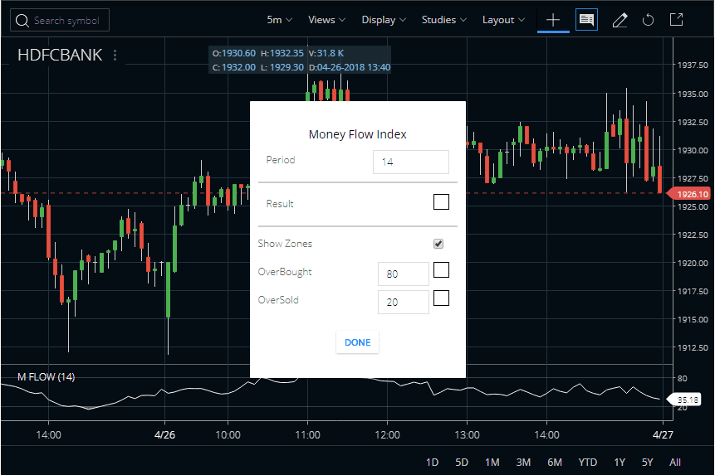Select the pencil drawing tool

(x=620, y=20)
